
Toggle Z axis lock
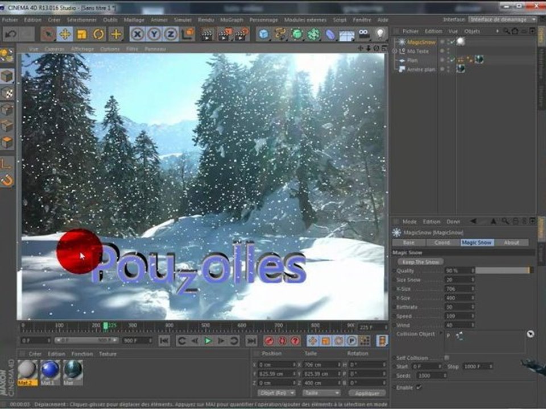click(171, 34)
